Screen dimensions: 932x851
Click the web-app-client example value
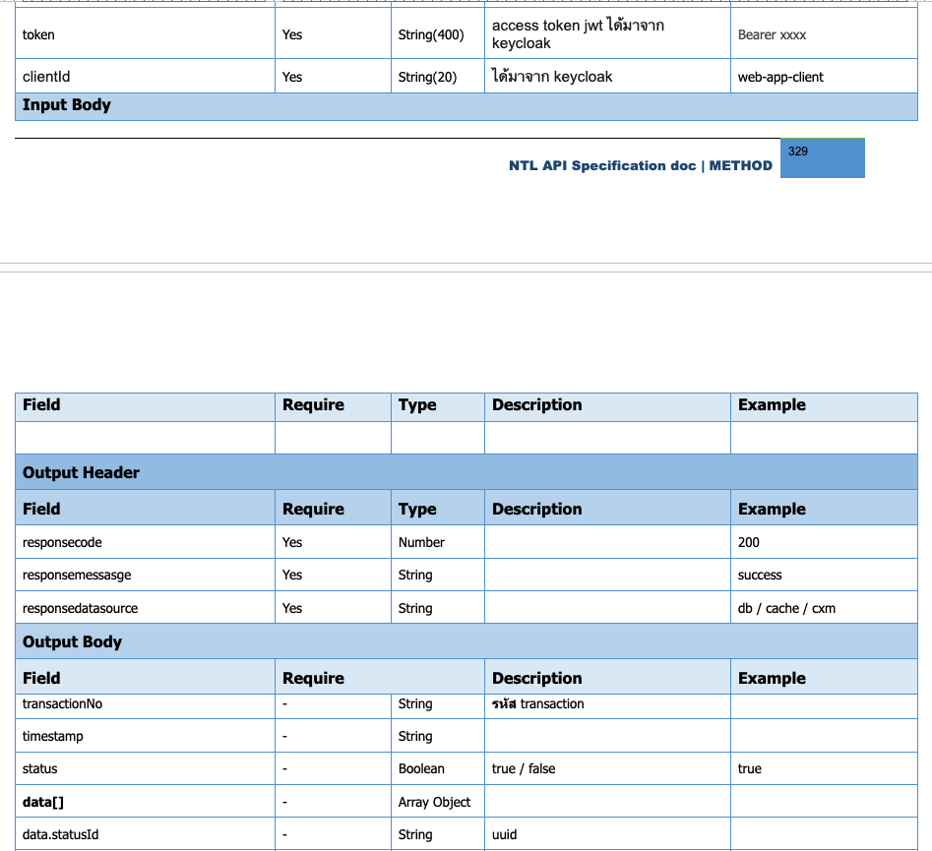(x=780, y=77)
